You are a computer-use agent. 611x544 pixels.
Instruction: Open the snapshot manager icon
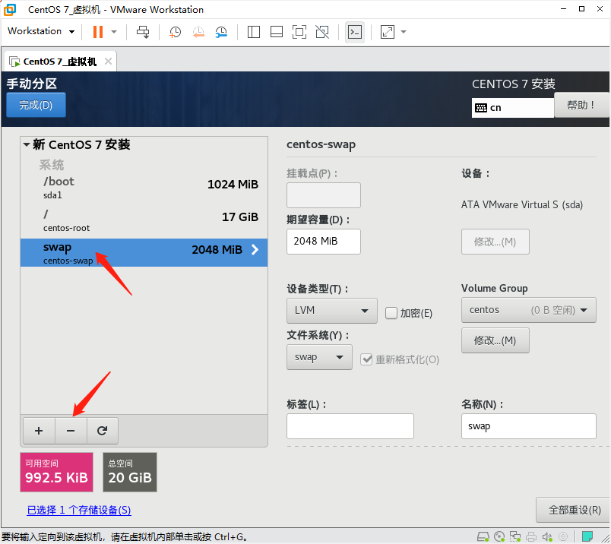click(x=221, y=32)
